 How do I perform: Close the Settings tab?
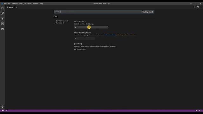[x=16, y=7]
